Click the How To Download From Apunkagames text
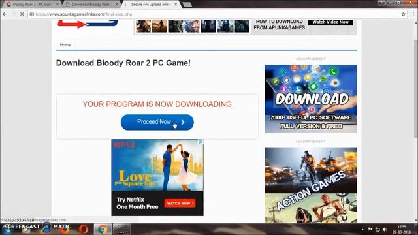The image size is (418, 235). pyautogui.click(x=279, y=25)
